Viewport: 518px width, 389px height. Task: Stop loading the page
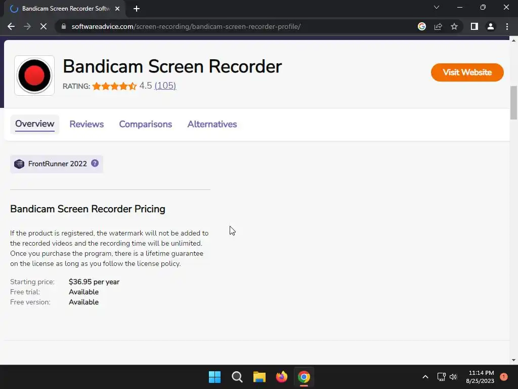(44, 26)
